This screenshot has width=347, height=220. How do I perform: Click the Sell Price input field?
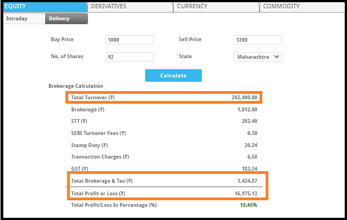pyautogui.click(x=257, y=40)
